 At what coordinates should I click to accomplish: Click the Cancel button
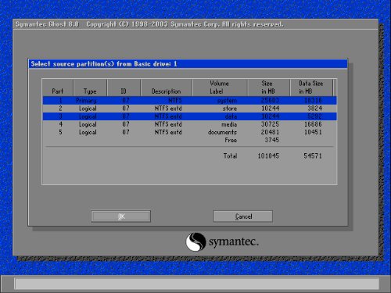point(243,216)
